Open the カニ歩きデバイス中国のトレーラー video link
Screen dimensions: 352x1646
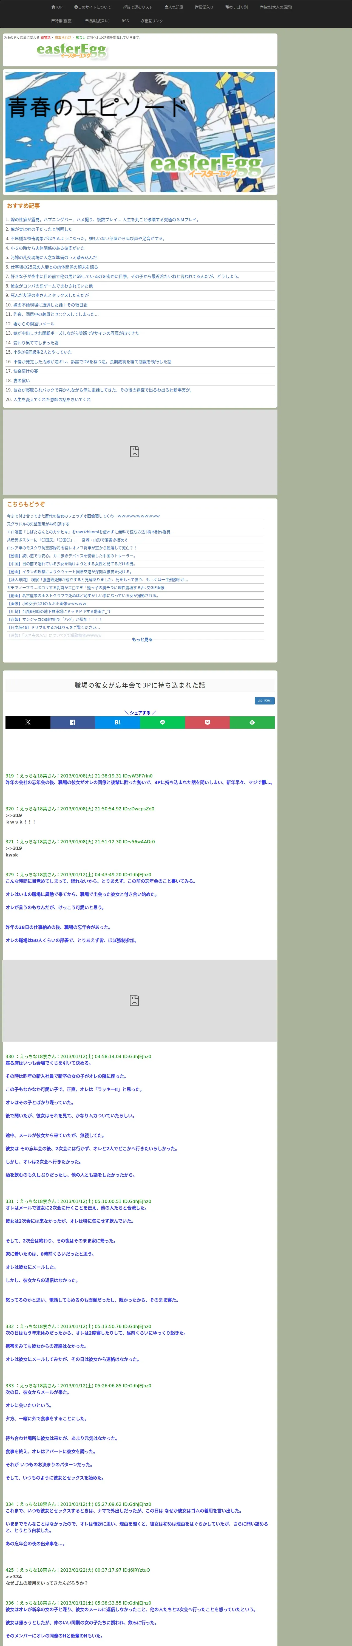click(x=72, y=556)
